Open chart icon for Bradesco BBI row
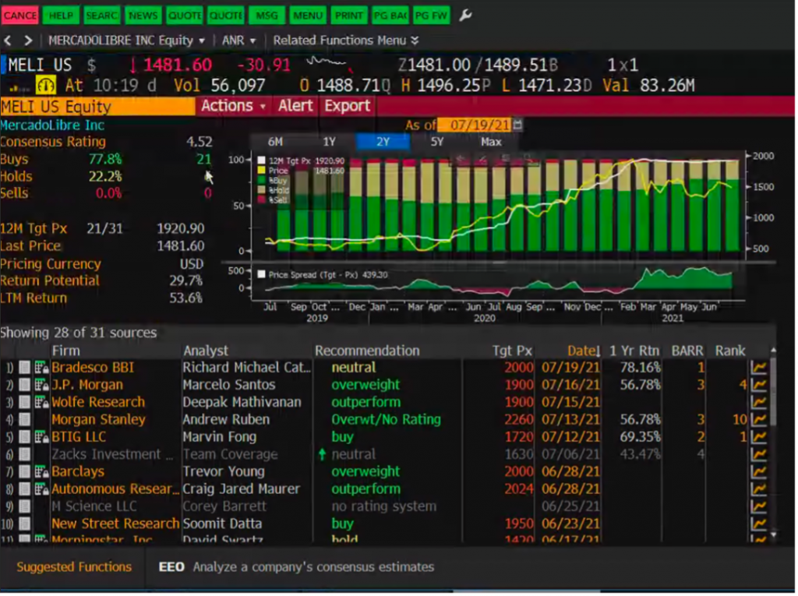798x596 pixels. (761, 368)
